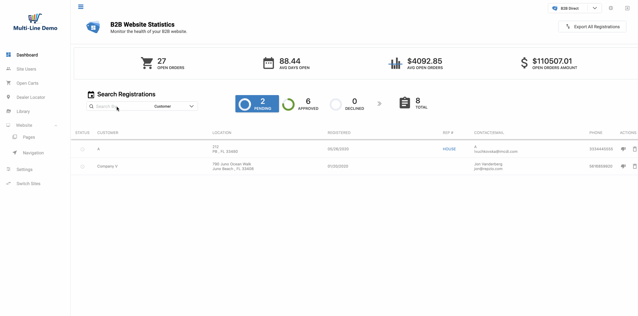638x316 pixels.
Task: Click the 27 Open Orders value
Action: (x=162, y=61)
